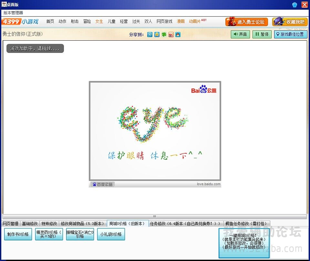Screen dimensions: 310x261
Task: Toggle the 声音 sound button
Action: tap(240, 34)
